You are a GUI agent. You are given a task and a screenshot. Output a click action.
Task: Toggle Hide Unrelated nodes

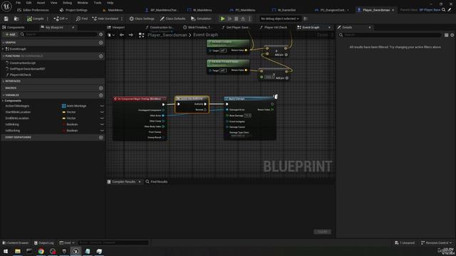click(105, 18)
